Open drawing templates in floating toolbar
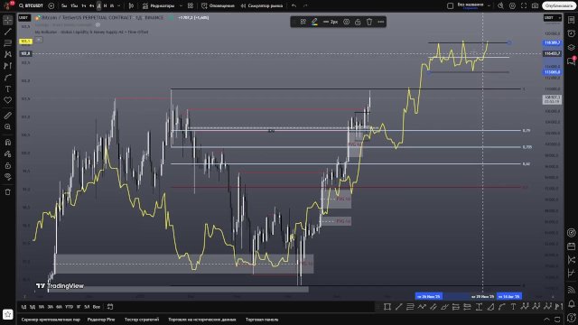 tap(303, 22)
